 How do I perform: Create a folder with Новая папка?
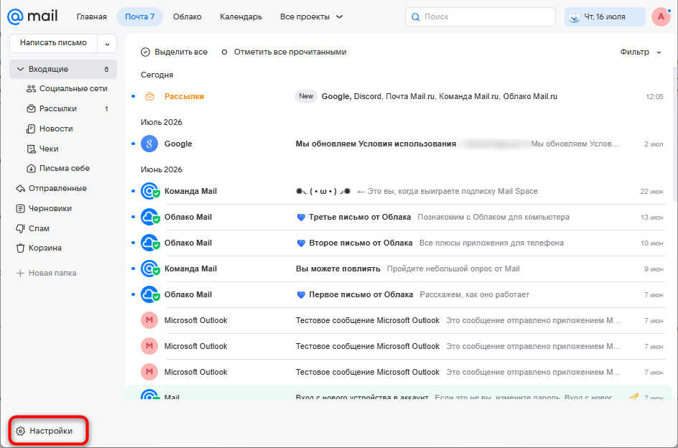46,273
